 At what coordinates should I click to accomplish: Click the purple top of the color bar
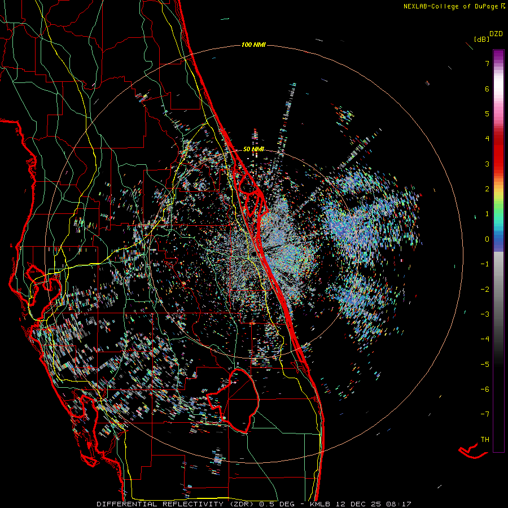498,54
